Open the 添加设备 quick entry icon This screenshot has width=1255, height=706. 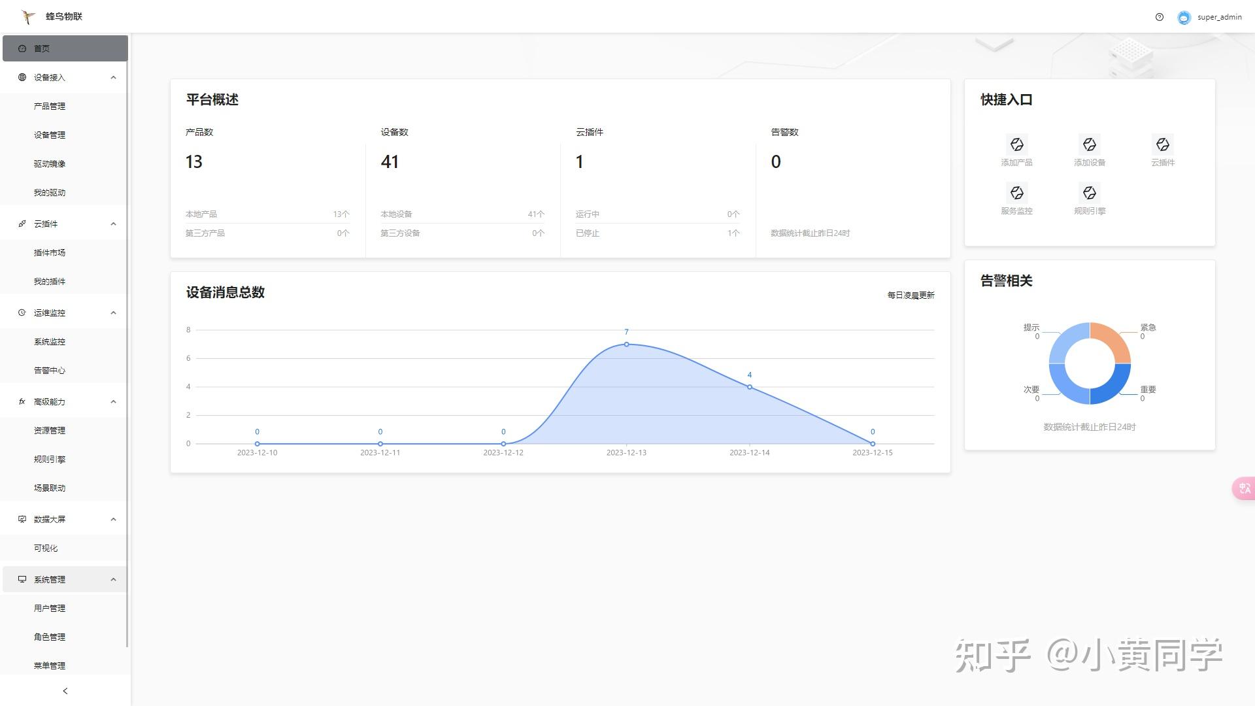point(1089,144)
